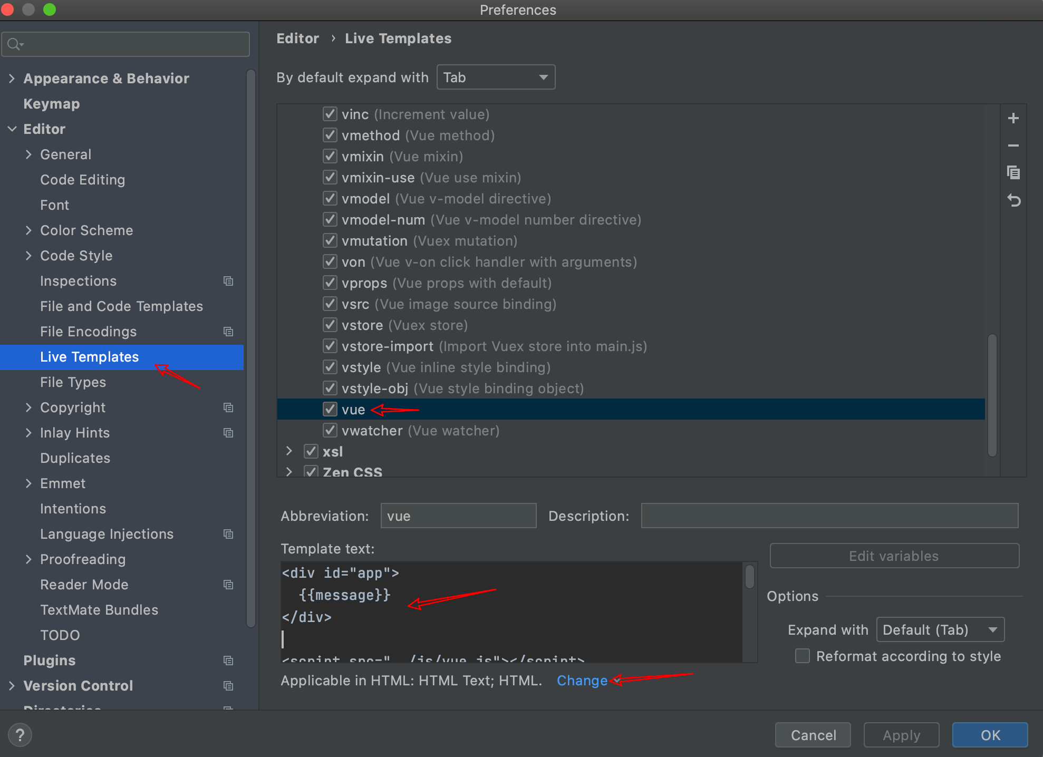
Task: Open help with the question mark button
Action: coord(20,735)
